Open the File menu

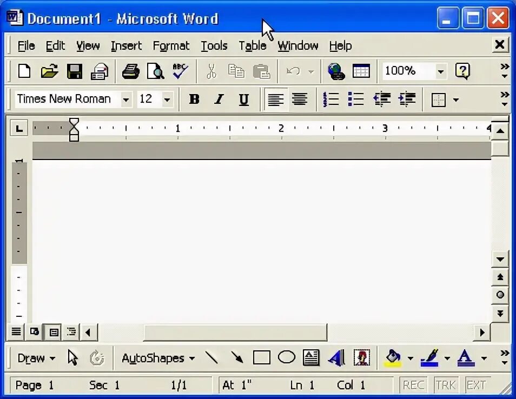coord(26,46)
